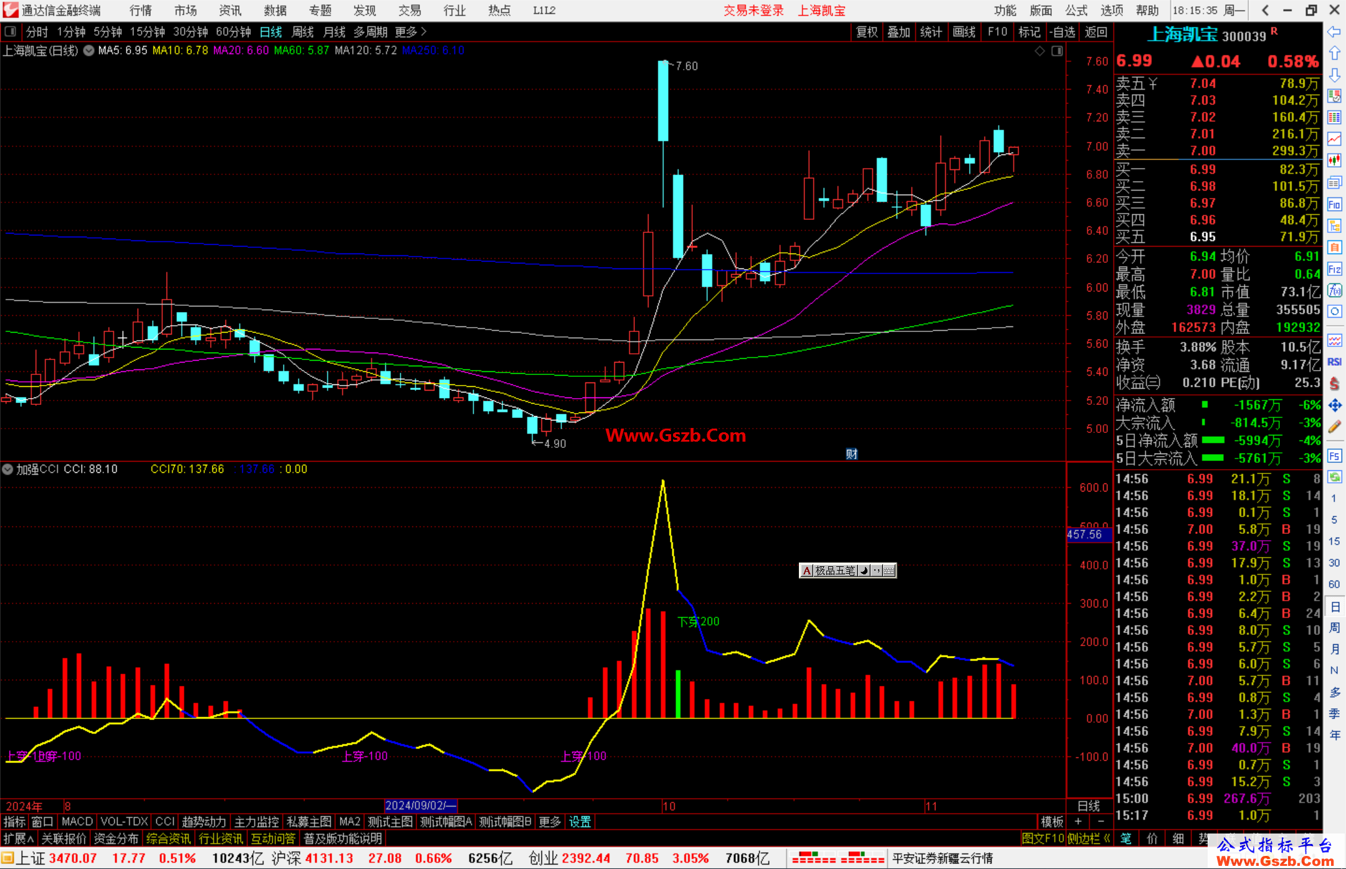
Task: Select the 主力监控 indicator tab
Action: [x=256, y=822]
